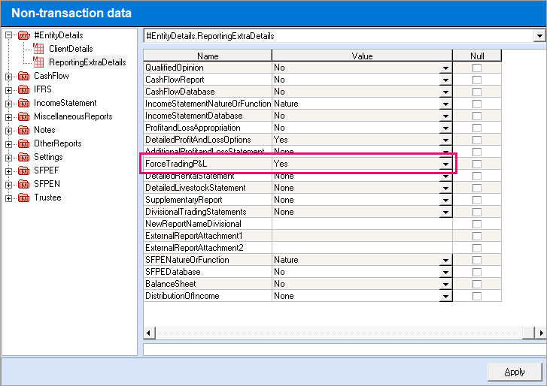The width and height of the screenshot is (547, 386).
Task: Click the SFPEF folder icon
Action: [23, 170]
